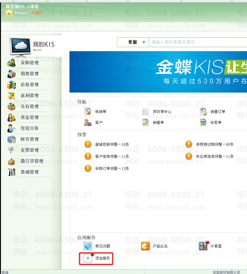
Task: Click the Manager user avatar icon
Action: [x=9, y=13]
